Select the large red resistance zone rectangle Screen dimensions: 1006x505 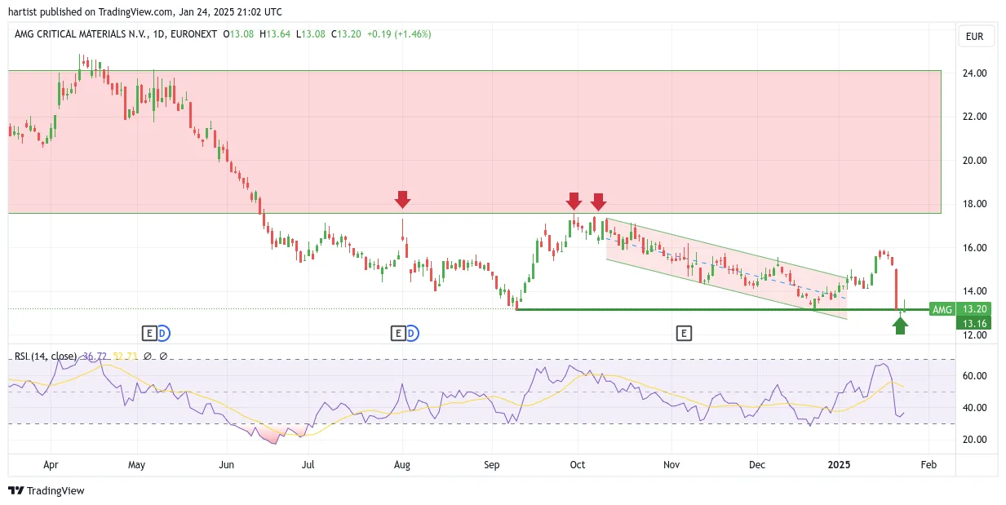coord(474,142)
